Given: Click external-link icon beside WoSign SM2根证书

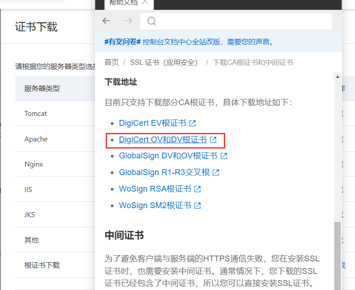Looking at the screenshot, I should tap(197, 205).
